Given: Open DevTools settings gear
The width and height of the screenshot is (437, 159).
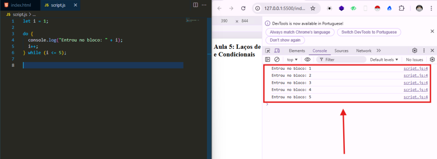Looking at the screenshot, I should click(415, 51).
